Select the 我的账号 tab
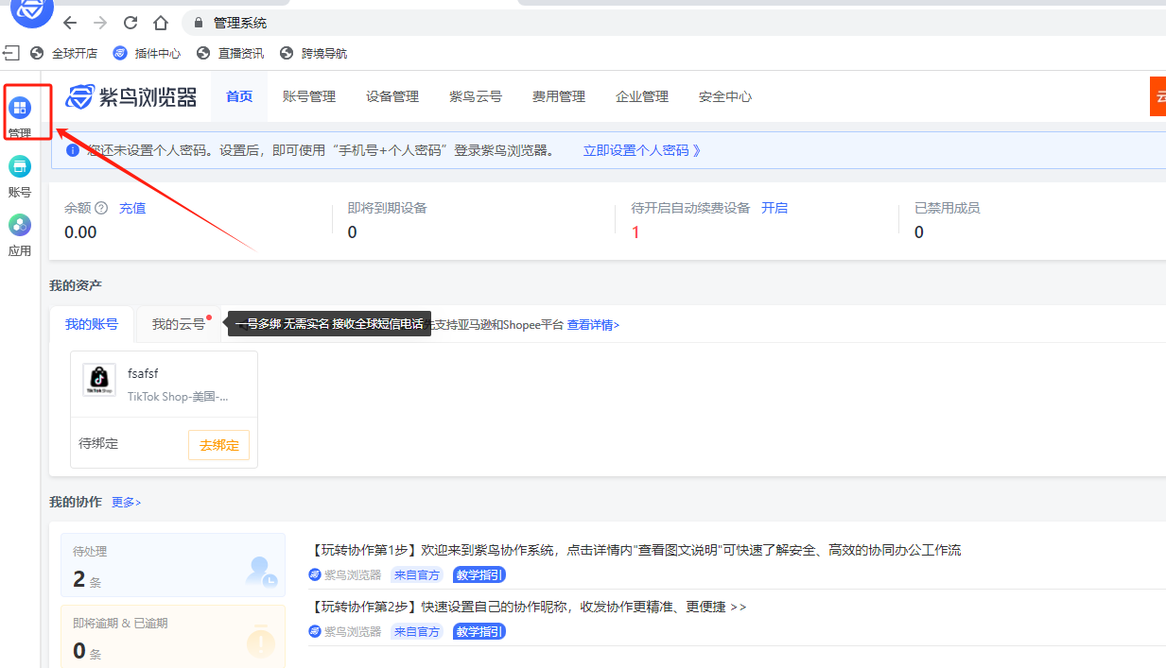 [x=92, y=324]
